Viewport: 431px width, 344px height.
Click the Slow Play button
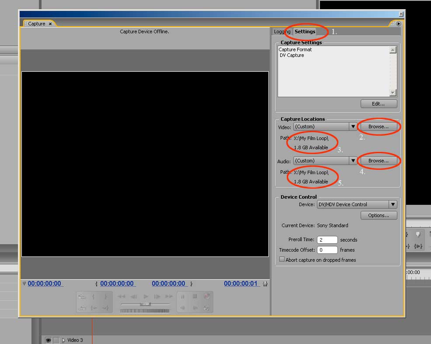click(x=195, y=308)
